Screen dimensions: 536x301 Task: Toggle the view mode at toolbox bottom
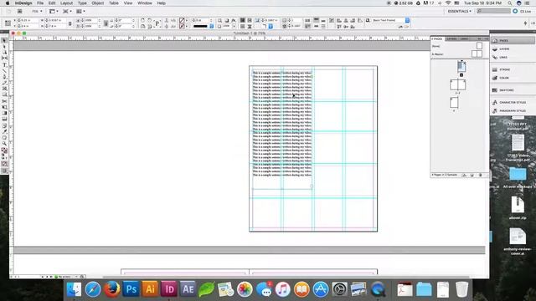click(x=4, y=171)
